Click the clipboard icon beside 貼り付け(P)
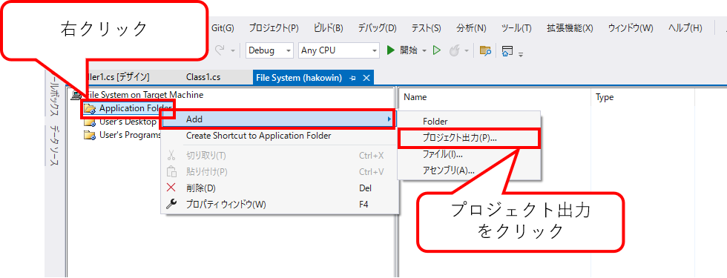 [171, 172]
